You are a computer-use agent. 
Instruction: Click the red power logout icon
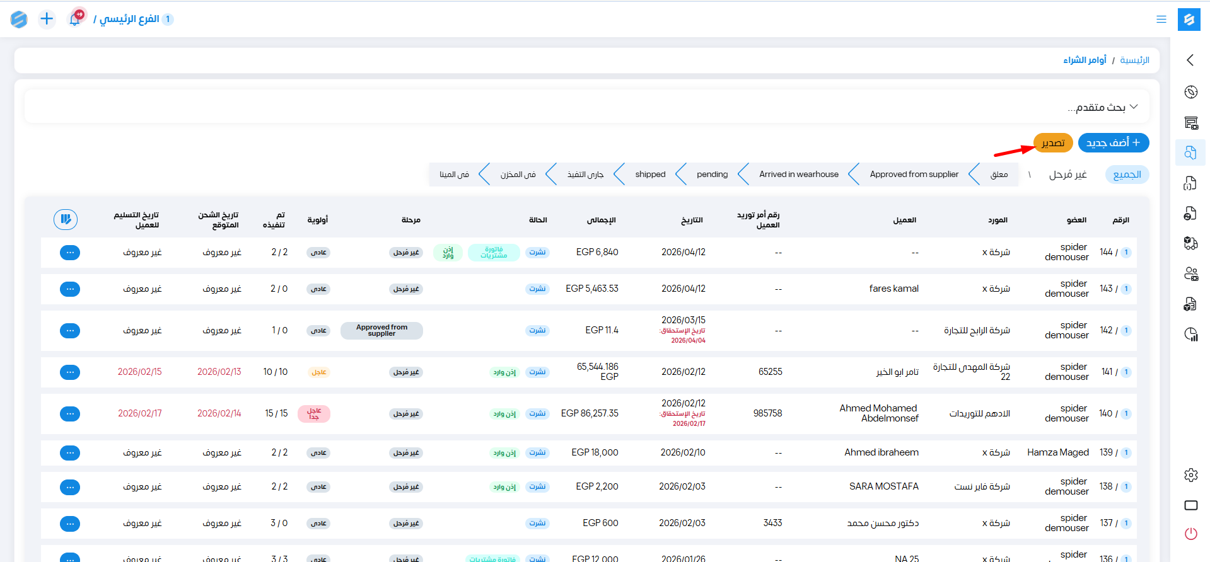[1190, 534]
